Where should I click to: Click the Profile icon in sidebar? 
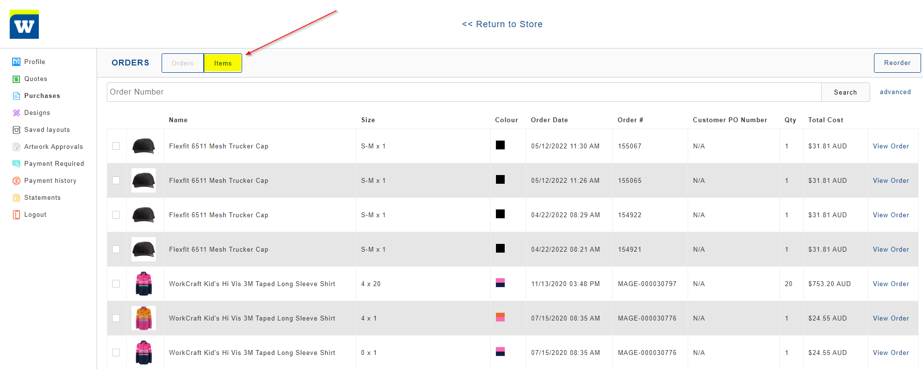(16, 62)
